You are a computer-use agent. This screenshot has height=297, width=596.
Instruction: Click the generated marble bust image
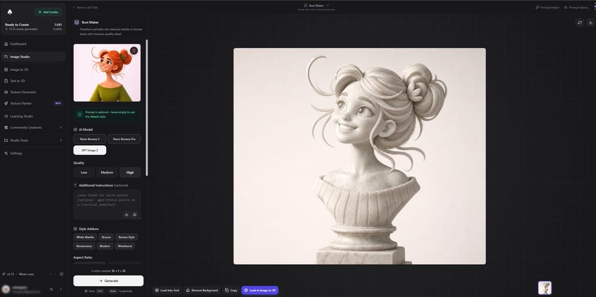(x=360, y=156)
